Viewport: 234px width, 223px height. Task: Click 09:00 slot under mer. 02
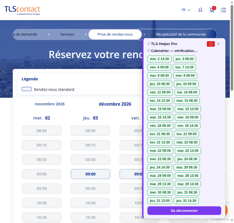coord(42,174)
